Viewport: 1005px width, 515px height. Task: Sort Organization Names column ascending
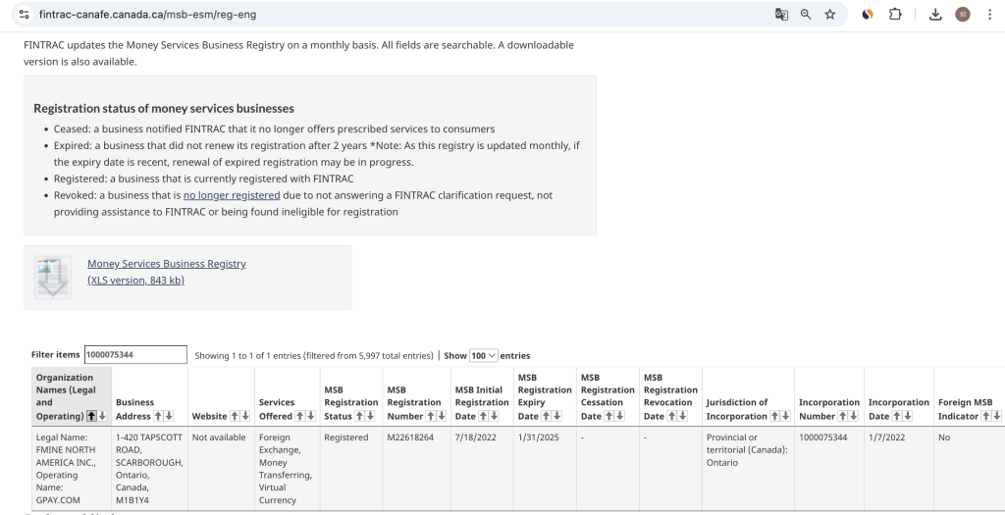[91, 416]
